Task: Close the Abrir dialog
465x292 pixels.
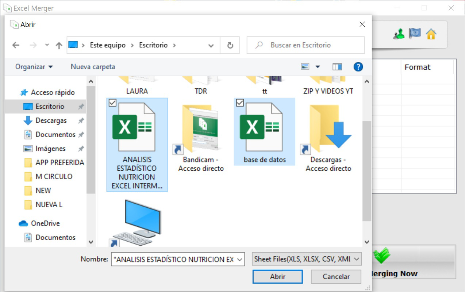Action: click(362, 24)
